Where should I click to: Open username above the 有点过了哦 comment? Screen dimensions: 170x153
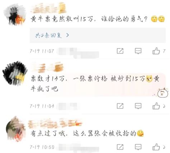pyautogui.click(x=55, y=123)
